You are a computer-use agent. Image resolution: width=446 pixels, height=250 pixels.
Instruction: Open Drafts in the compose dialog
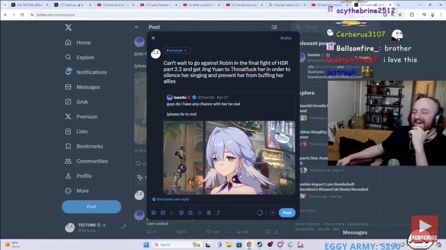pyautogui.click(x=286, y=38)
